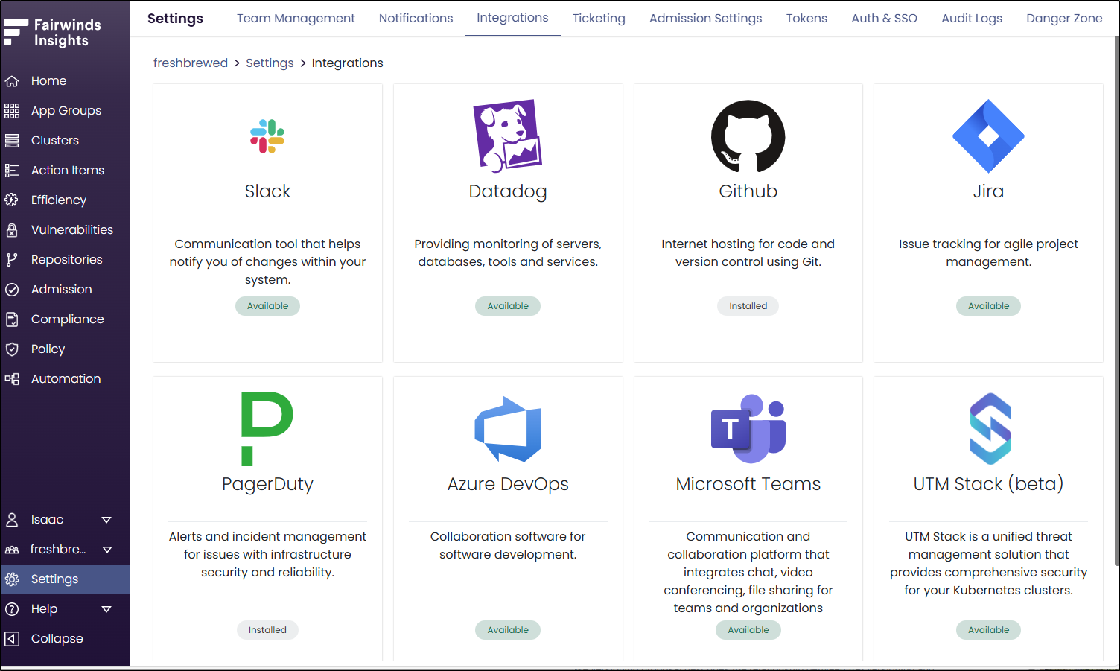Click the Help question mark icon
The width and height of the screenshot is (1120, 671).
pos(12,609)
